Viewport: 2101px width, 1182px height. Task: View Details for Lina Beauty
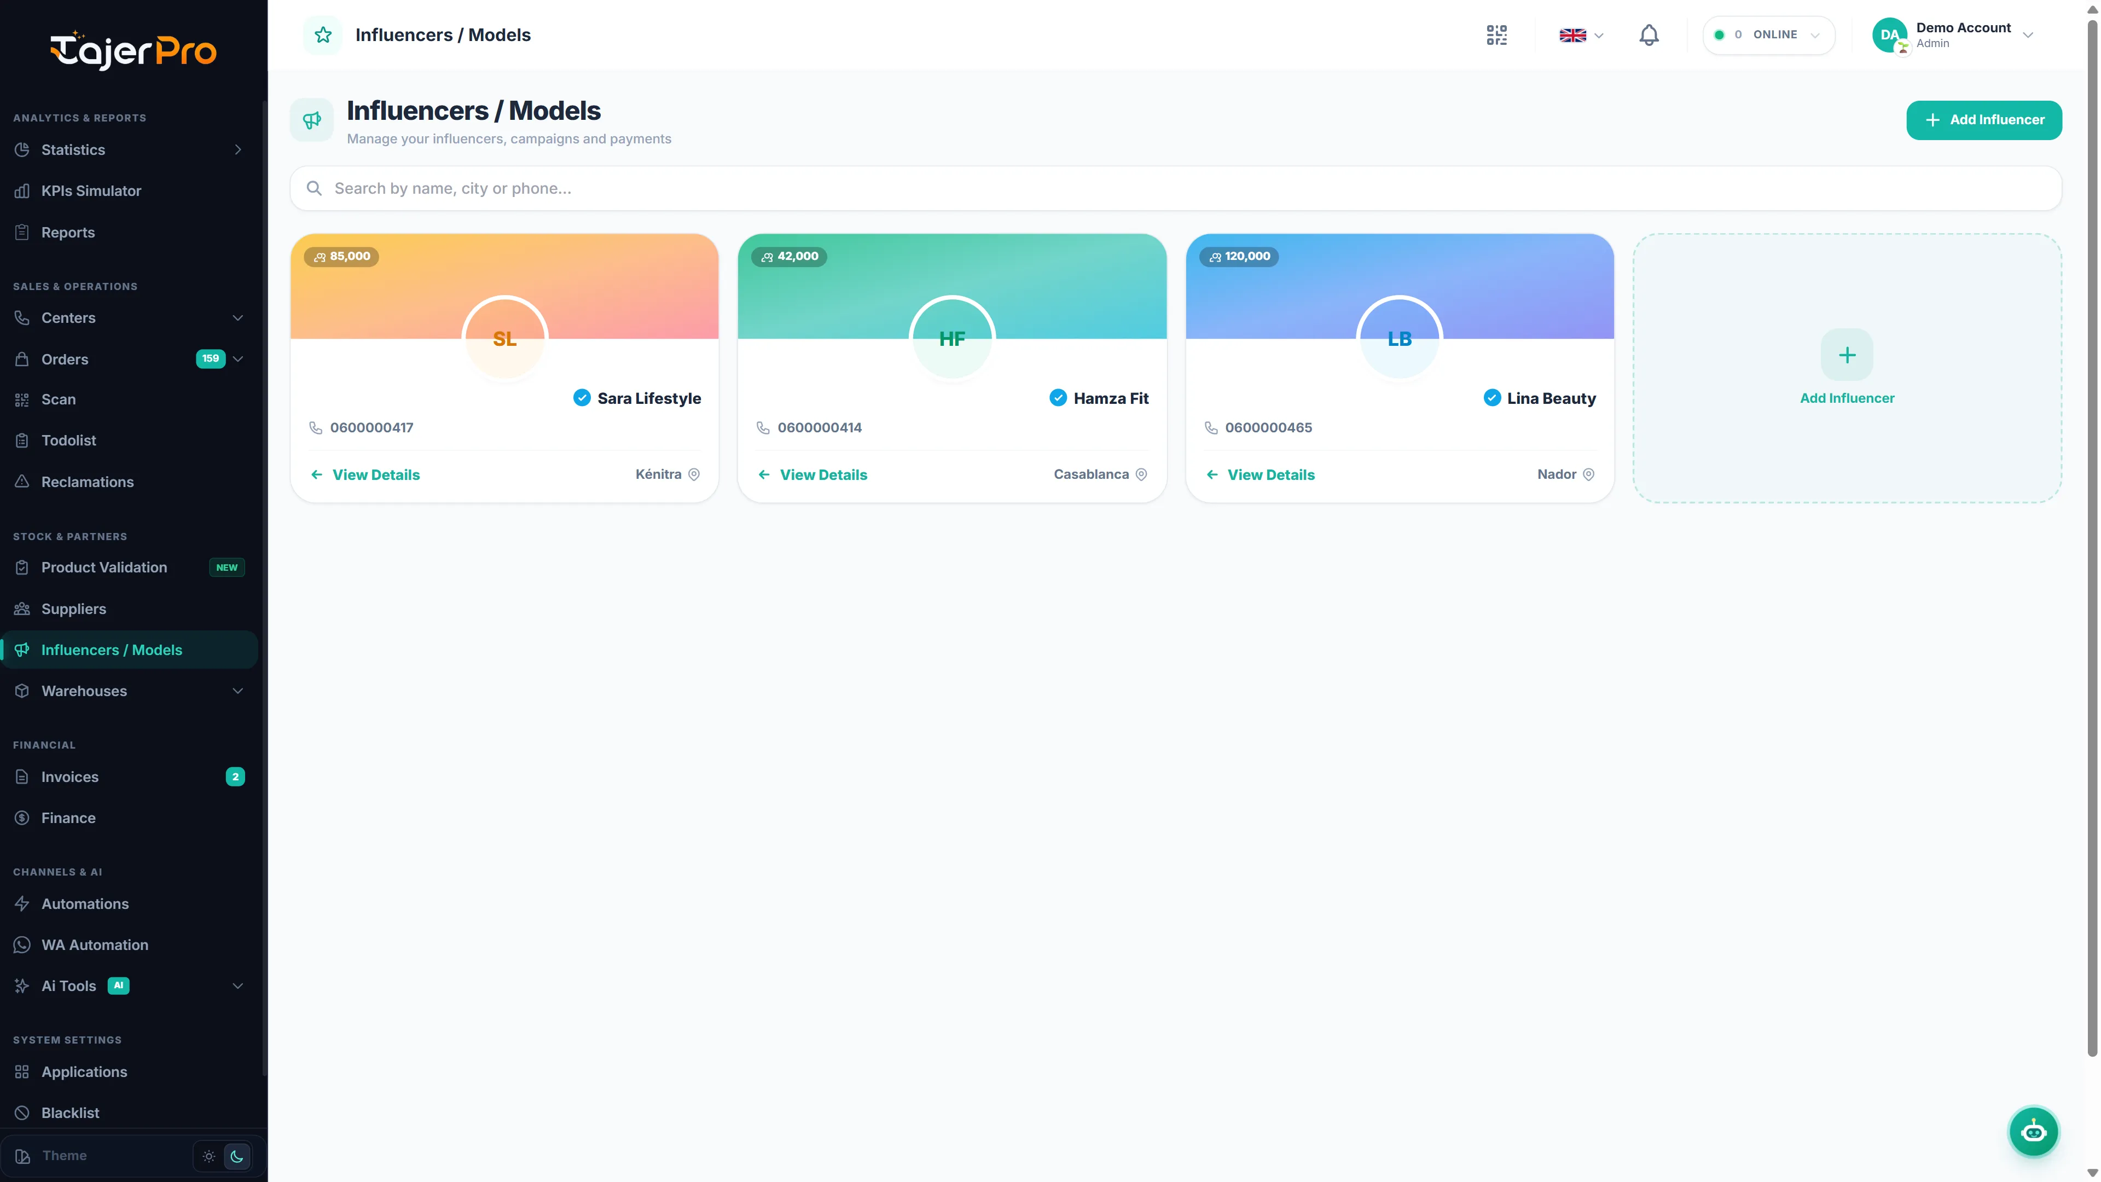point(1260,475)
